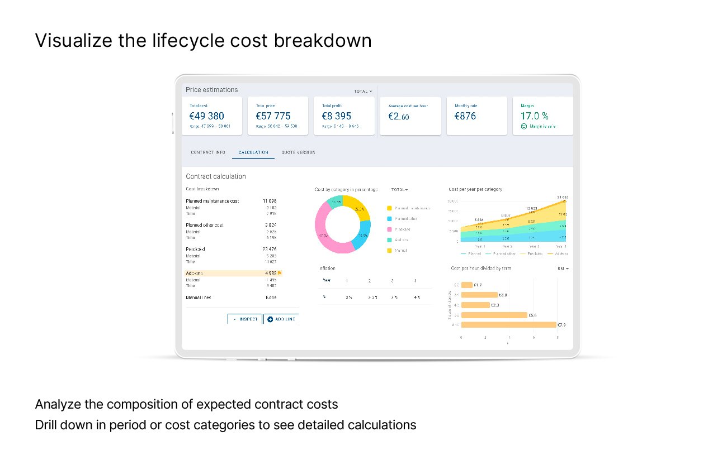Click the plus icon on Add Line
The height and width of the screenshot is (465, 727).
pyautogui.click(x=270, y=319)
